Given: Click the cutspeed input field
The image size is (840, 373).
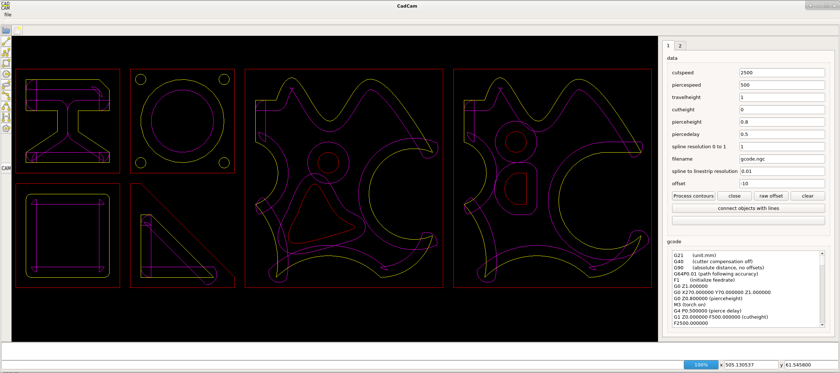Looking at the screenshot, I should click(782, 72).
